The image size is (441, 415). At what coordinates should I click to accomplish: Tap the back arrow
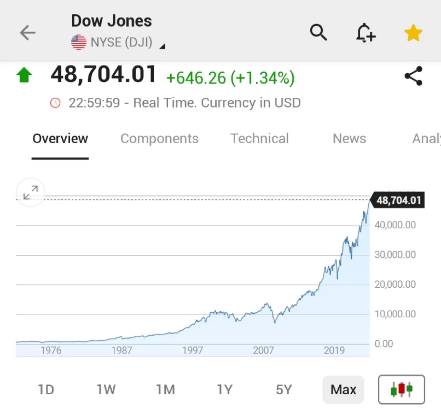pyautogui.click(x=27, y=32)
